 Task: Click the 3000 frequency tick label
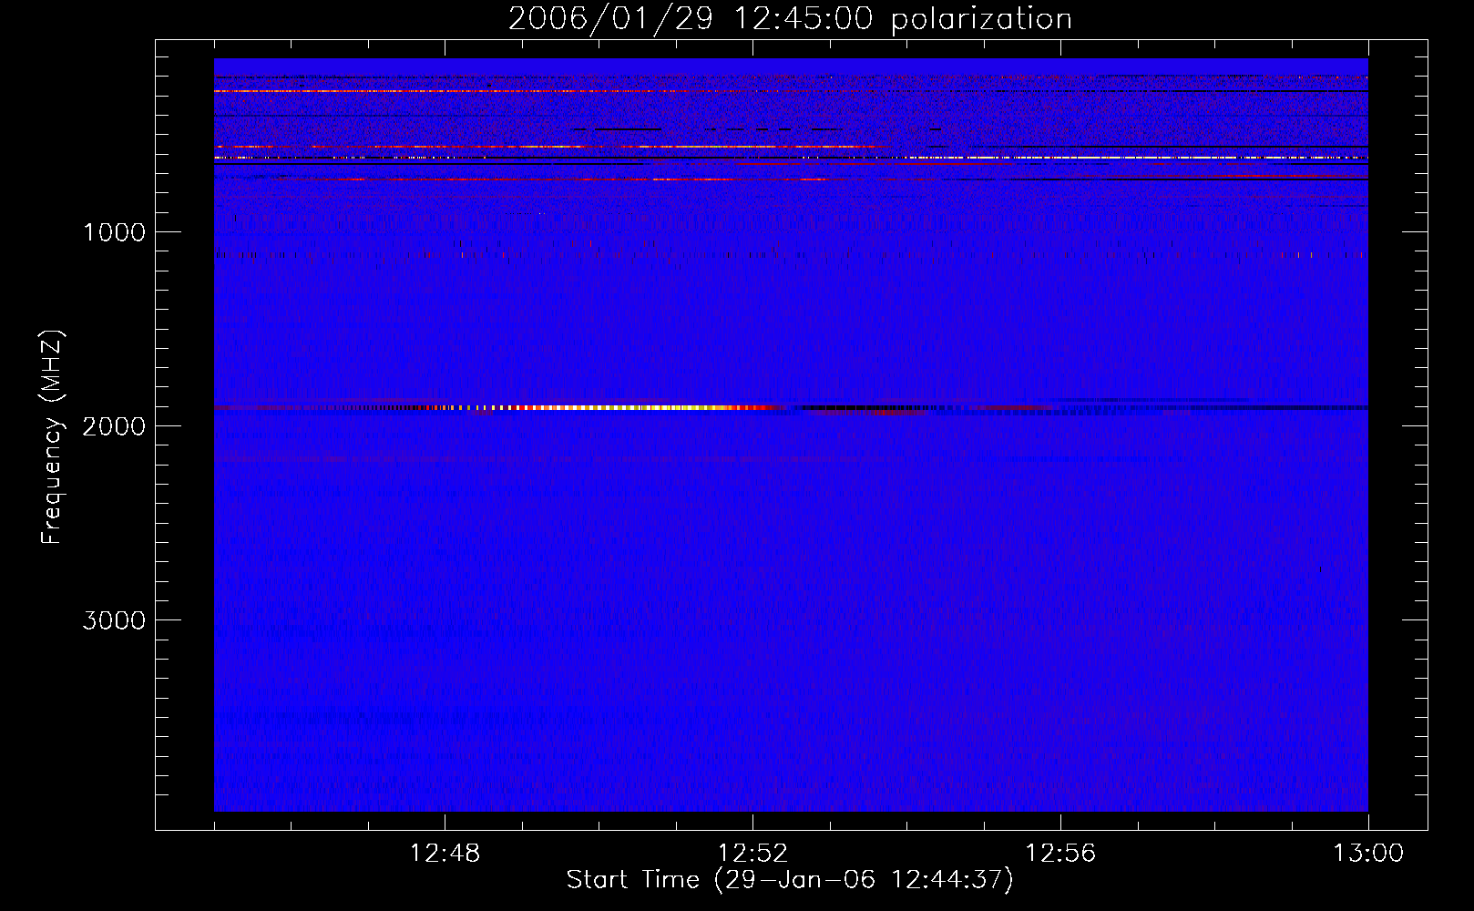[114, 620]
